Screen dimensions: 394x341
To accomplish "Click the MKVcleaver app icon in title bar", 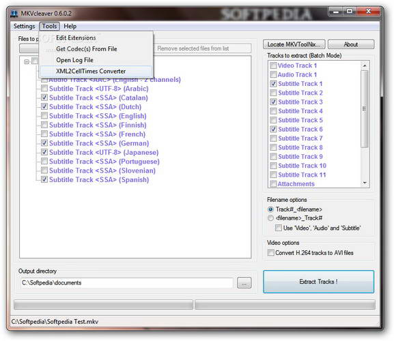I will tap(14, 13).
